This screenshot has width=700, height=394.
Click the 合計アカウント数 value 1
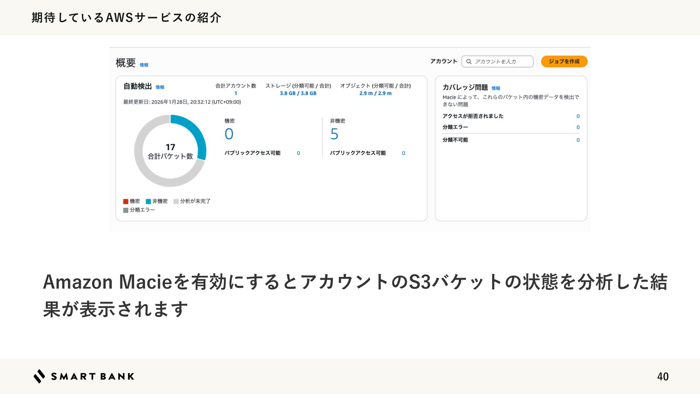236,93
